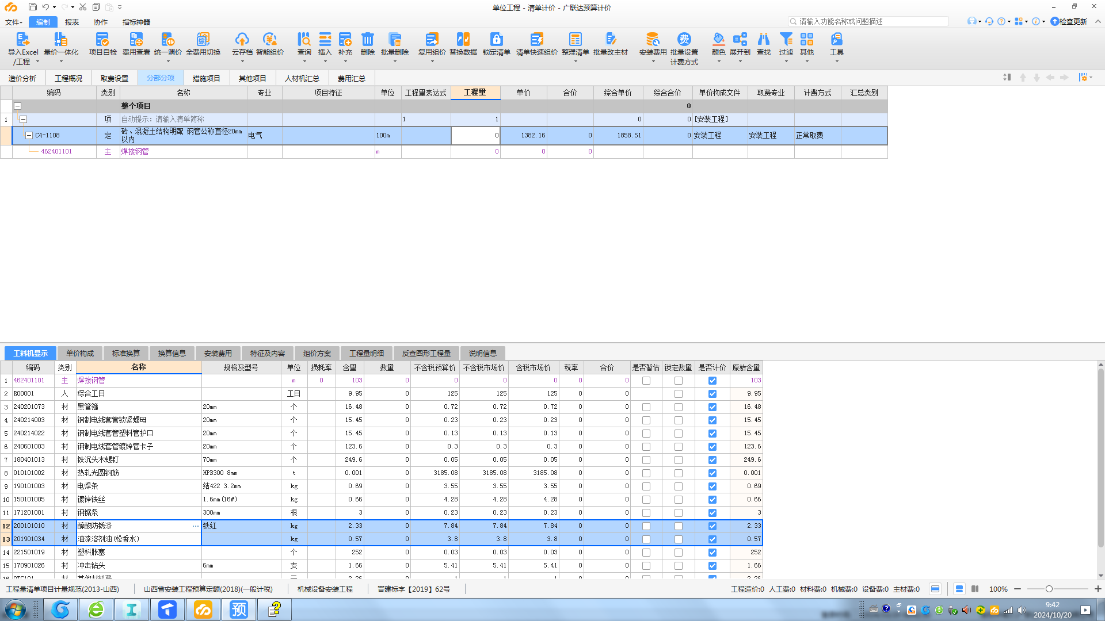This screenshot has height=621, width=1105.
Task: Click the 删除 delete trash icon
Action: (368, 39)
